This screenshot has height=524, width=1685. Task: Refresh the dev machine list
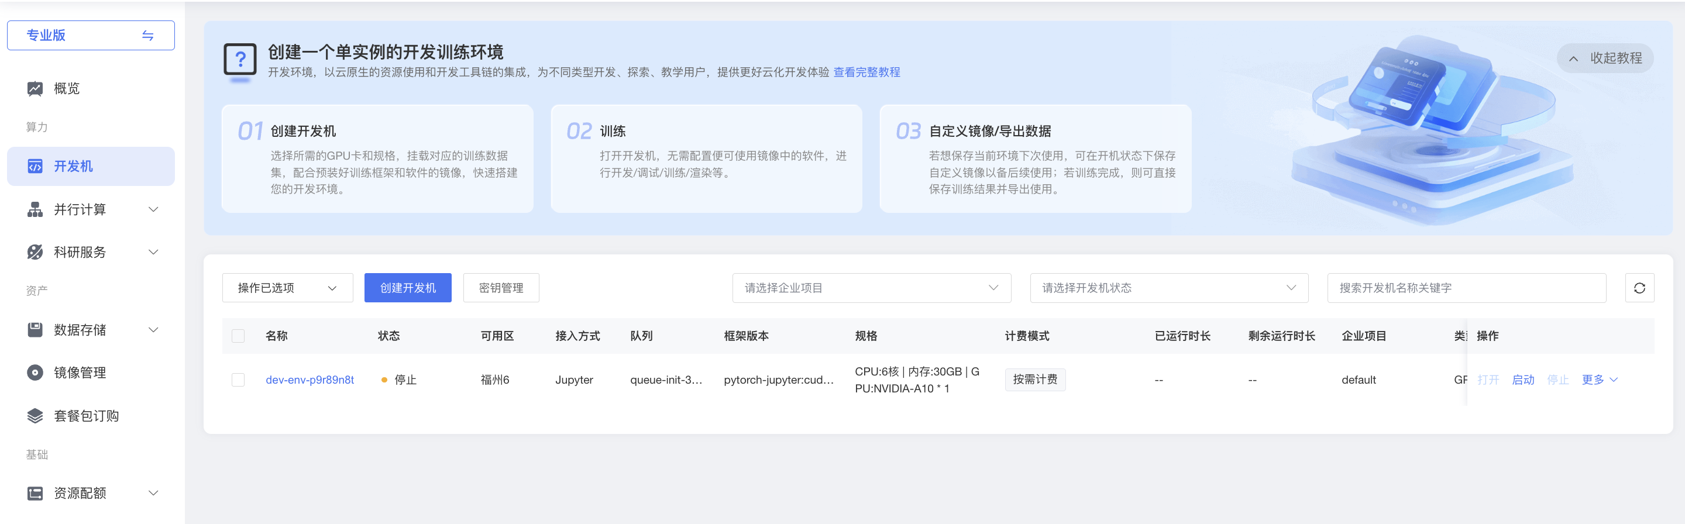click(x=1639, y=288)
